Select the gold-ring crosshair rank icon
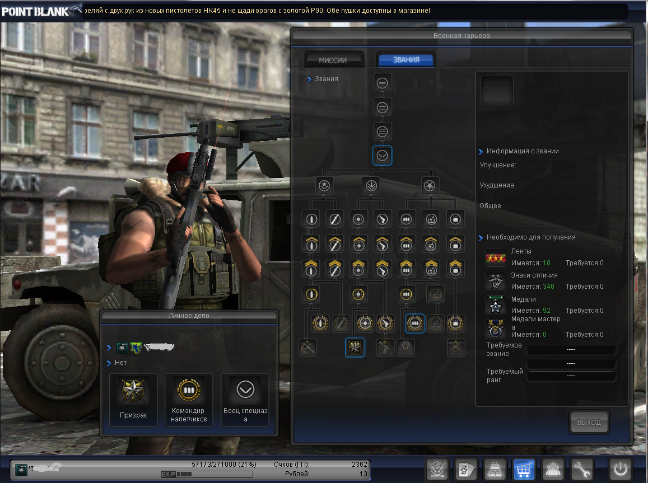The image size is (648, 483). click(x=358, y=294)
